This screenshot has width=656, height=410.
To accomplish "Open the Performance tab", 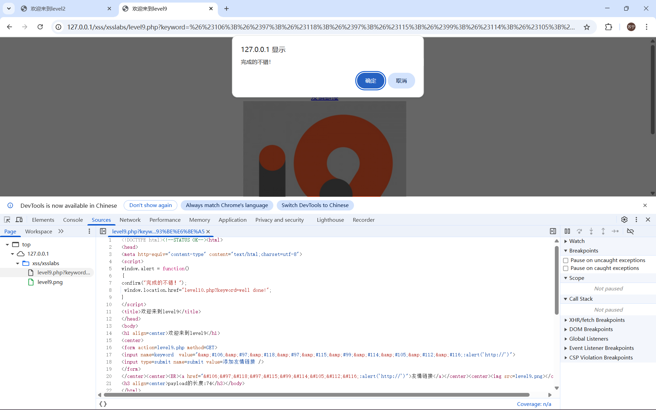I will coord(165,220).
